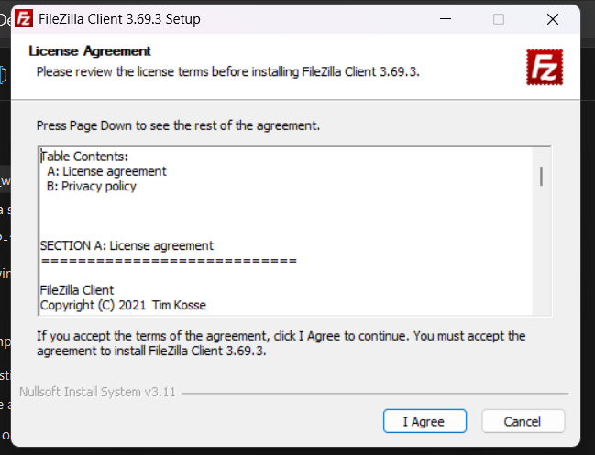595x455 pixels.
Task: Click the bold "License Agreement" heading
Action: 90,51
